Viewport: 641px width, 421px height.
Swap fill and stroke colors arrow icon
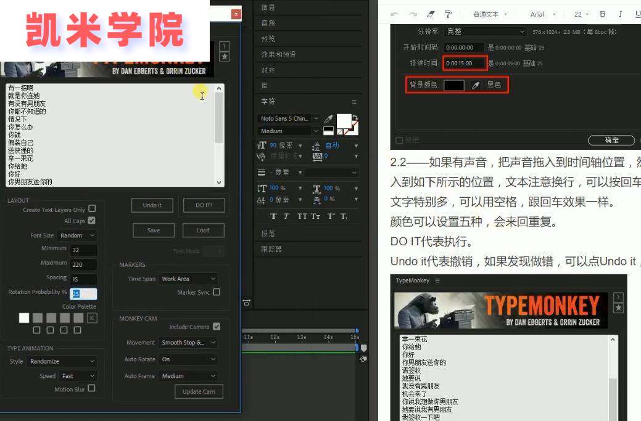[355, 118]
